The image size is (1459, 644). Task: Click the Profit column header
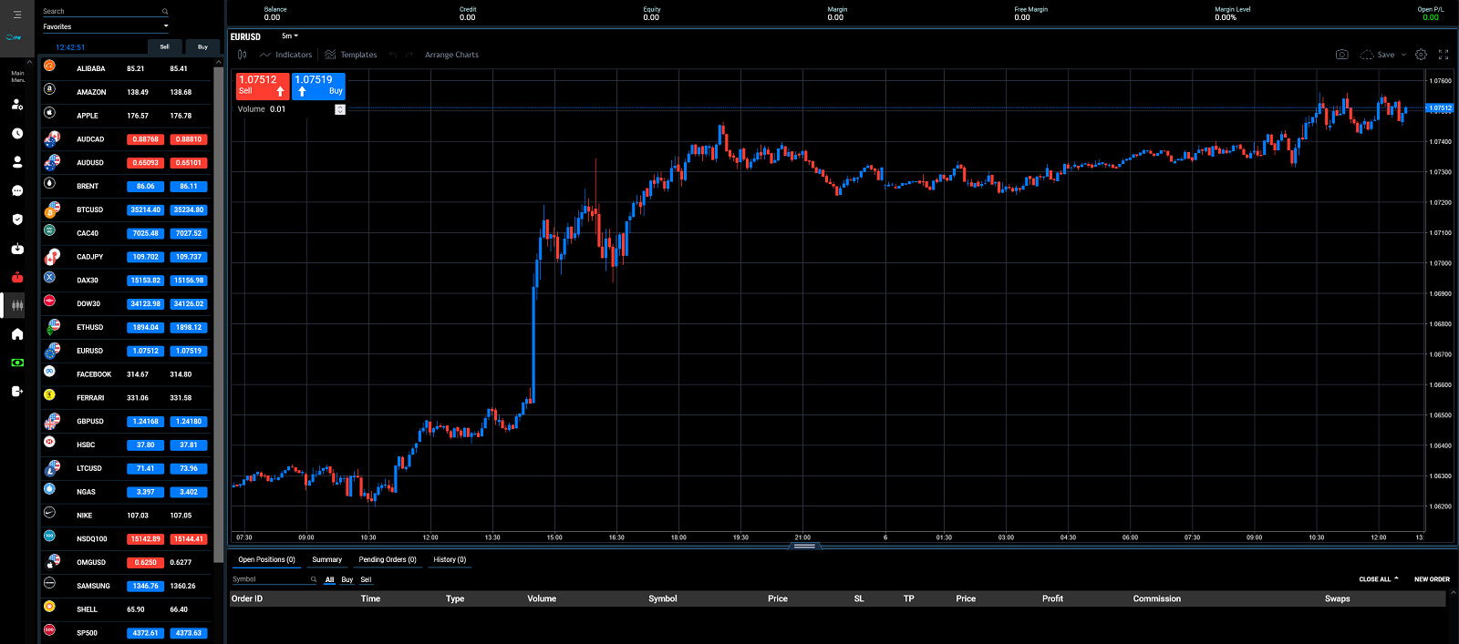coord(1052,598)
